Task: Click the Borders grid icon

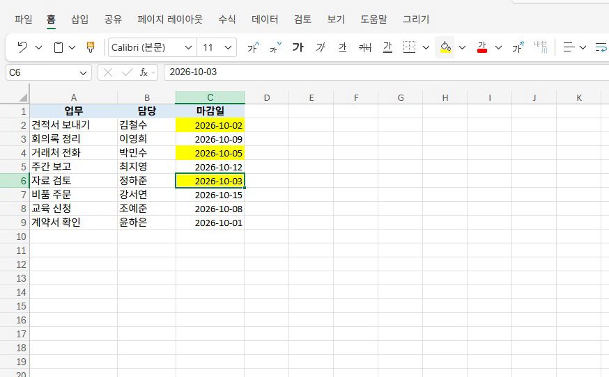Action: 409,47
